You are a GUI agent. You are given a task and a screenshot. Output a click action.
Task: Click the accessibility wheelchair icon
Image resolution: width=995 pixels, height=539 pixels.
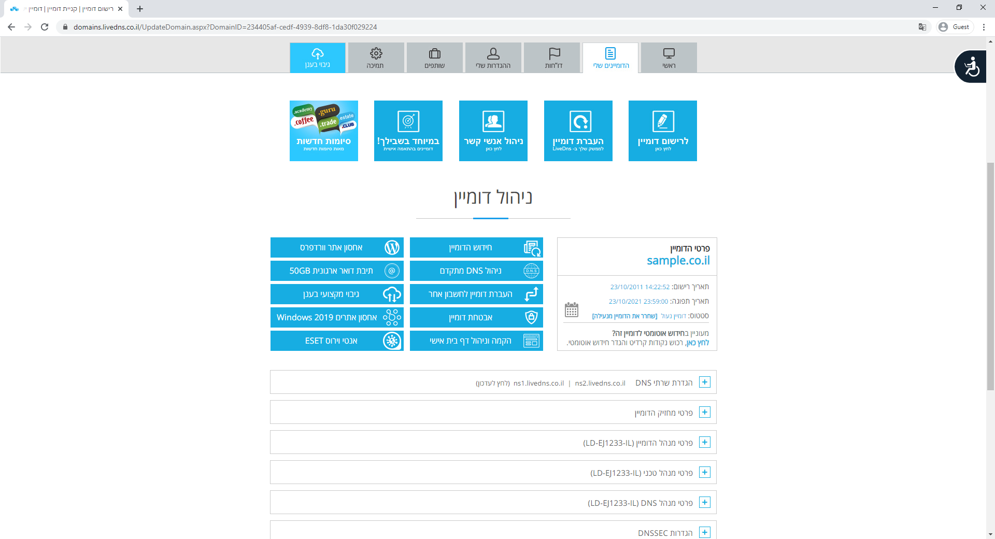[x=971, y=67]
